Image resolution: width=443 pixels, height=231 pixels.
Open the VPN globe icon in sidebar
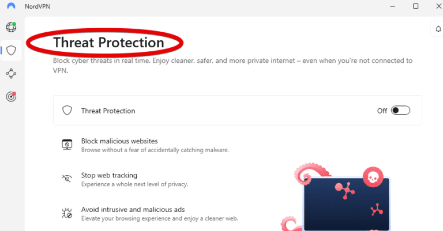click(11, 27)
